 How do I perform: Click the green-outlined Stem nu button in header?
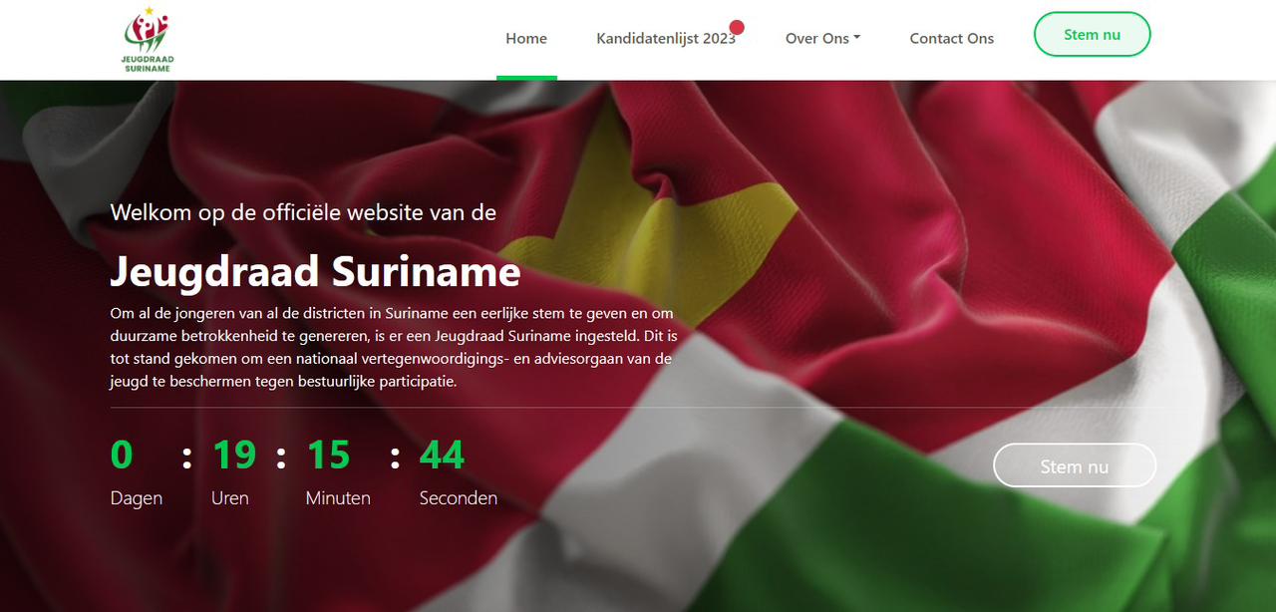coord(1093,34)
